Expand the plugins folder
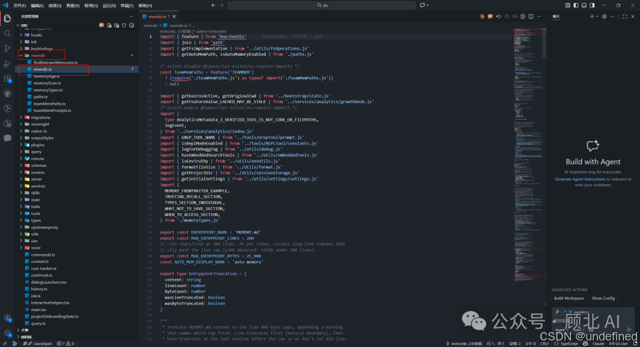Image resolution: width=640 pixels, height=347 pixels. pyautogui.click(x=21, y=144)
